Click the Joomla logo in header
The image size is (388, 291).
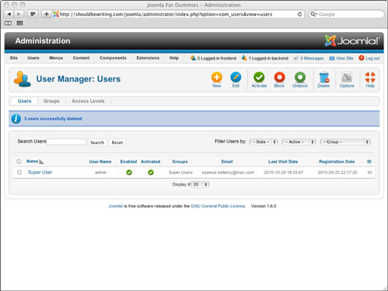(352, 41)
